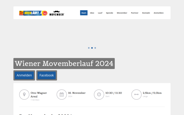The height and width of the screenshot is (115, 184).
Task: Open the Movember navigation link
Action: pyautogui.click(x=122, y=13)
